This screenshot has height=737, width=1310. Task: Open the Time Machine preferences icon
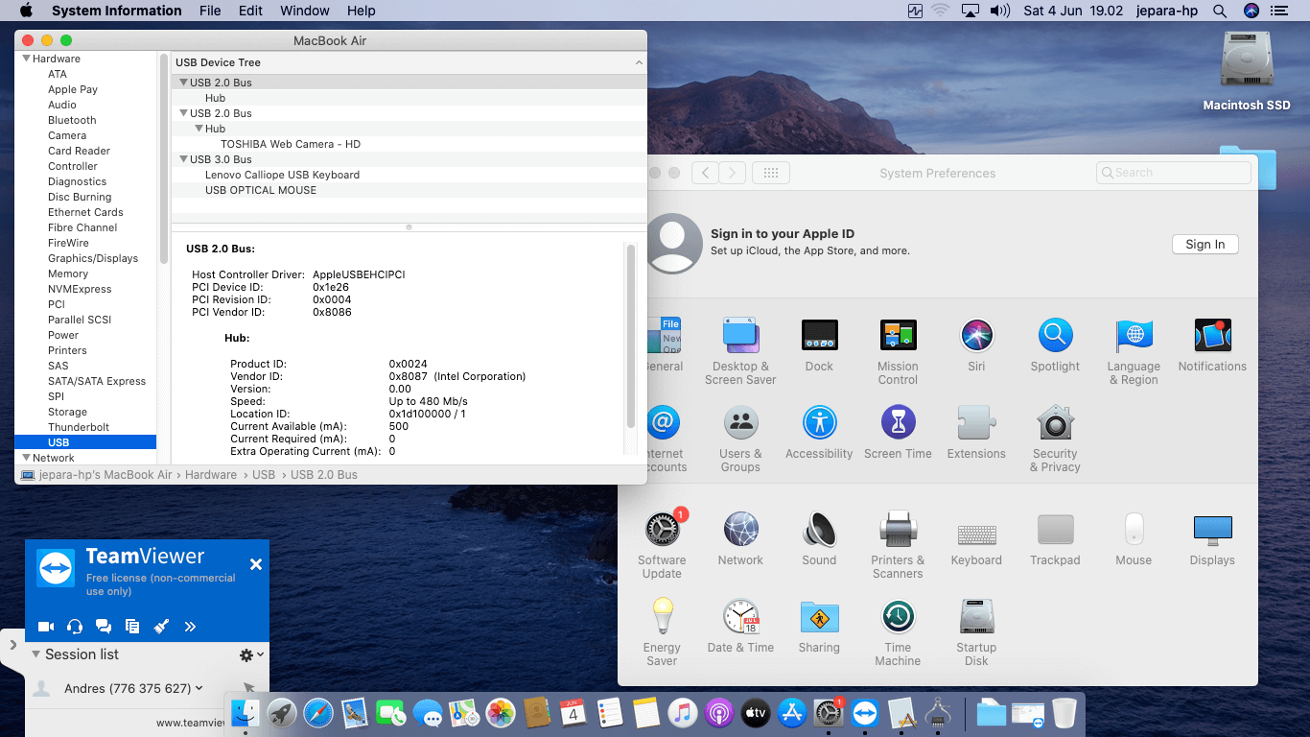(x=898, y=617)
